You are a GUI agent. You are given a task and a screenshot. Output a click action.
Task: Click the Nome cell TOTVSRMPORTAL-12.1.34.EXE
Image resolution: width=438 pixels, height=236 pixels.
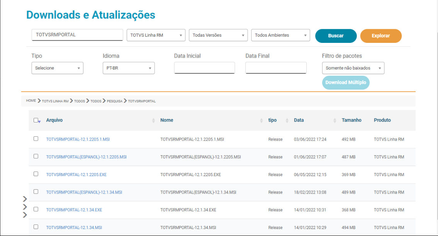click(188, 210)
